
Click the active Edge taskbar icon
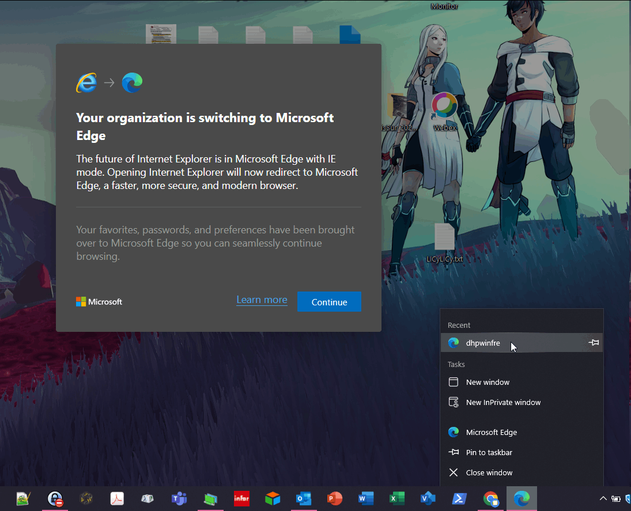522,499
